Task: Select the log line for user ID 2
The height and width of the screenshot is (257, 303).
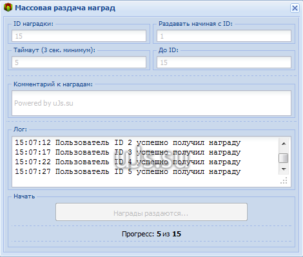Action: 128,142
